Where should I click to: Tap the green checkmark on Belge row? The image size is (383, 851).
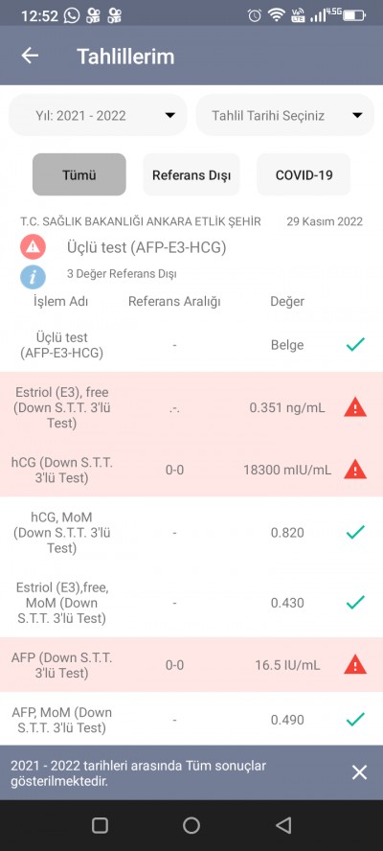click(355, 344)
